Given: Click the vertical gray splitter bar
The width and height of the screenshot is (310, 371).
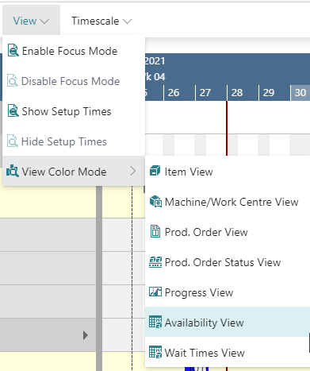Looking at the screenshot, I should pos(99,278).
